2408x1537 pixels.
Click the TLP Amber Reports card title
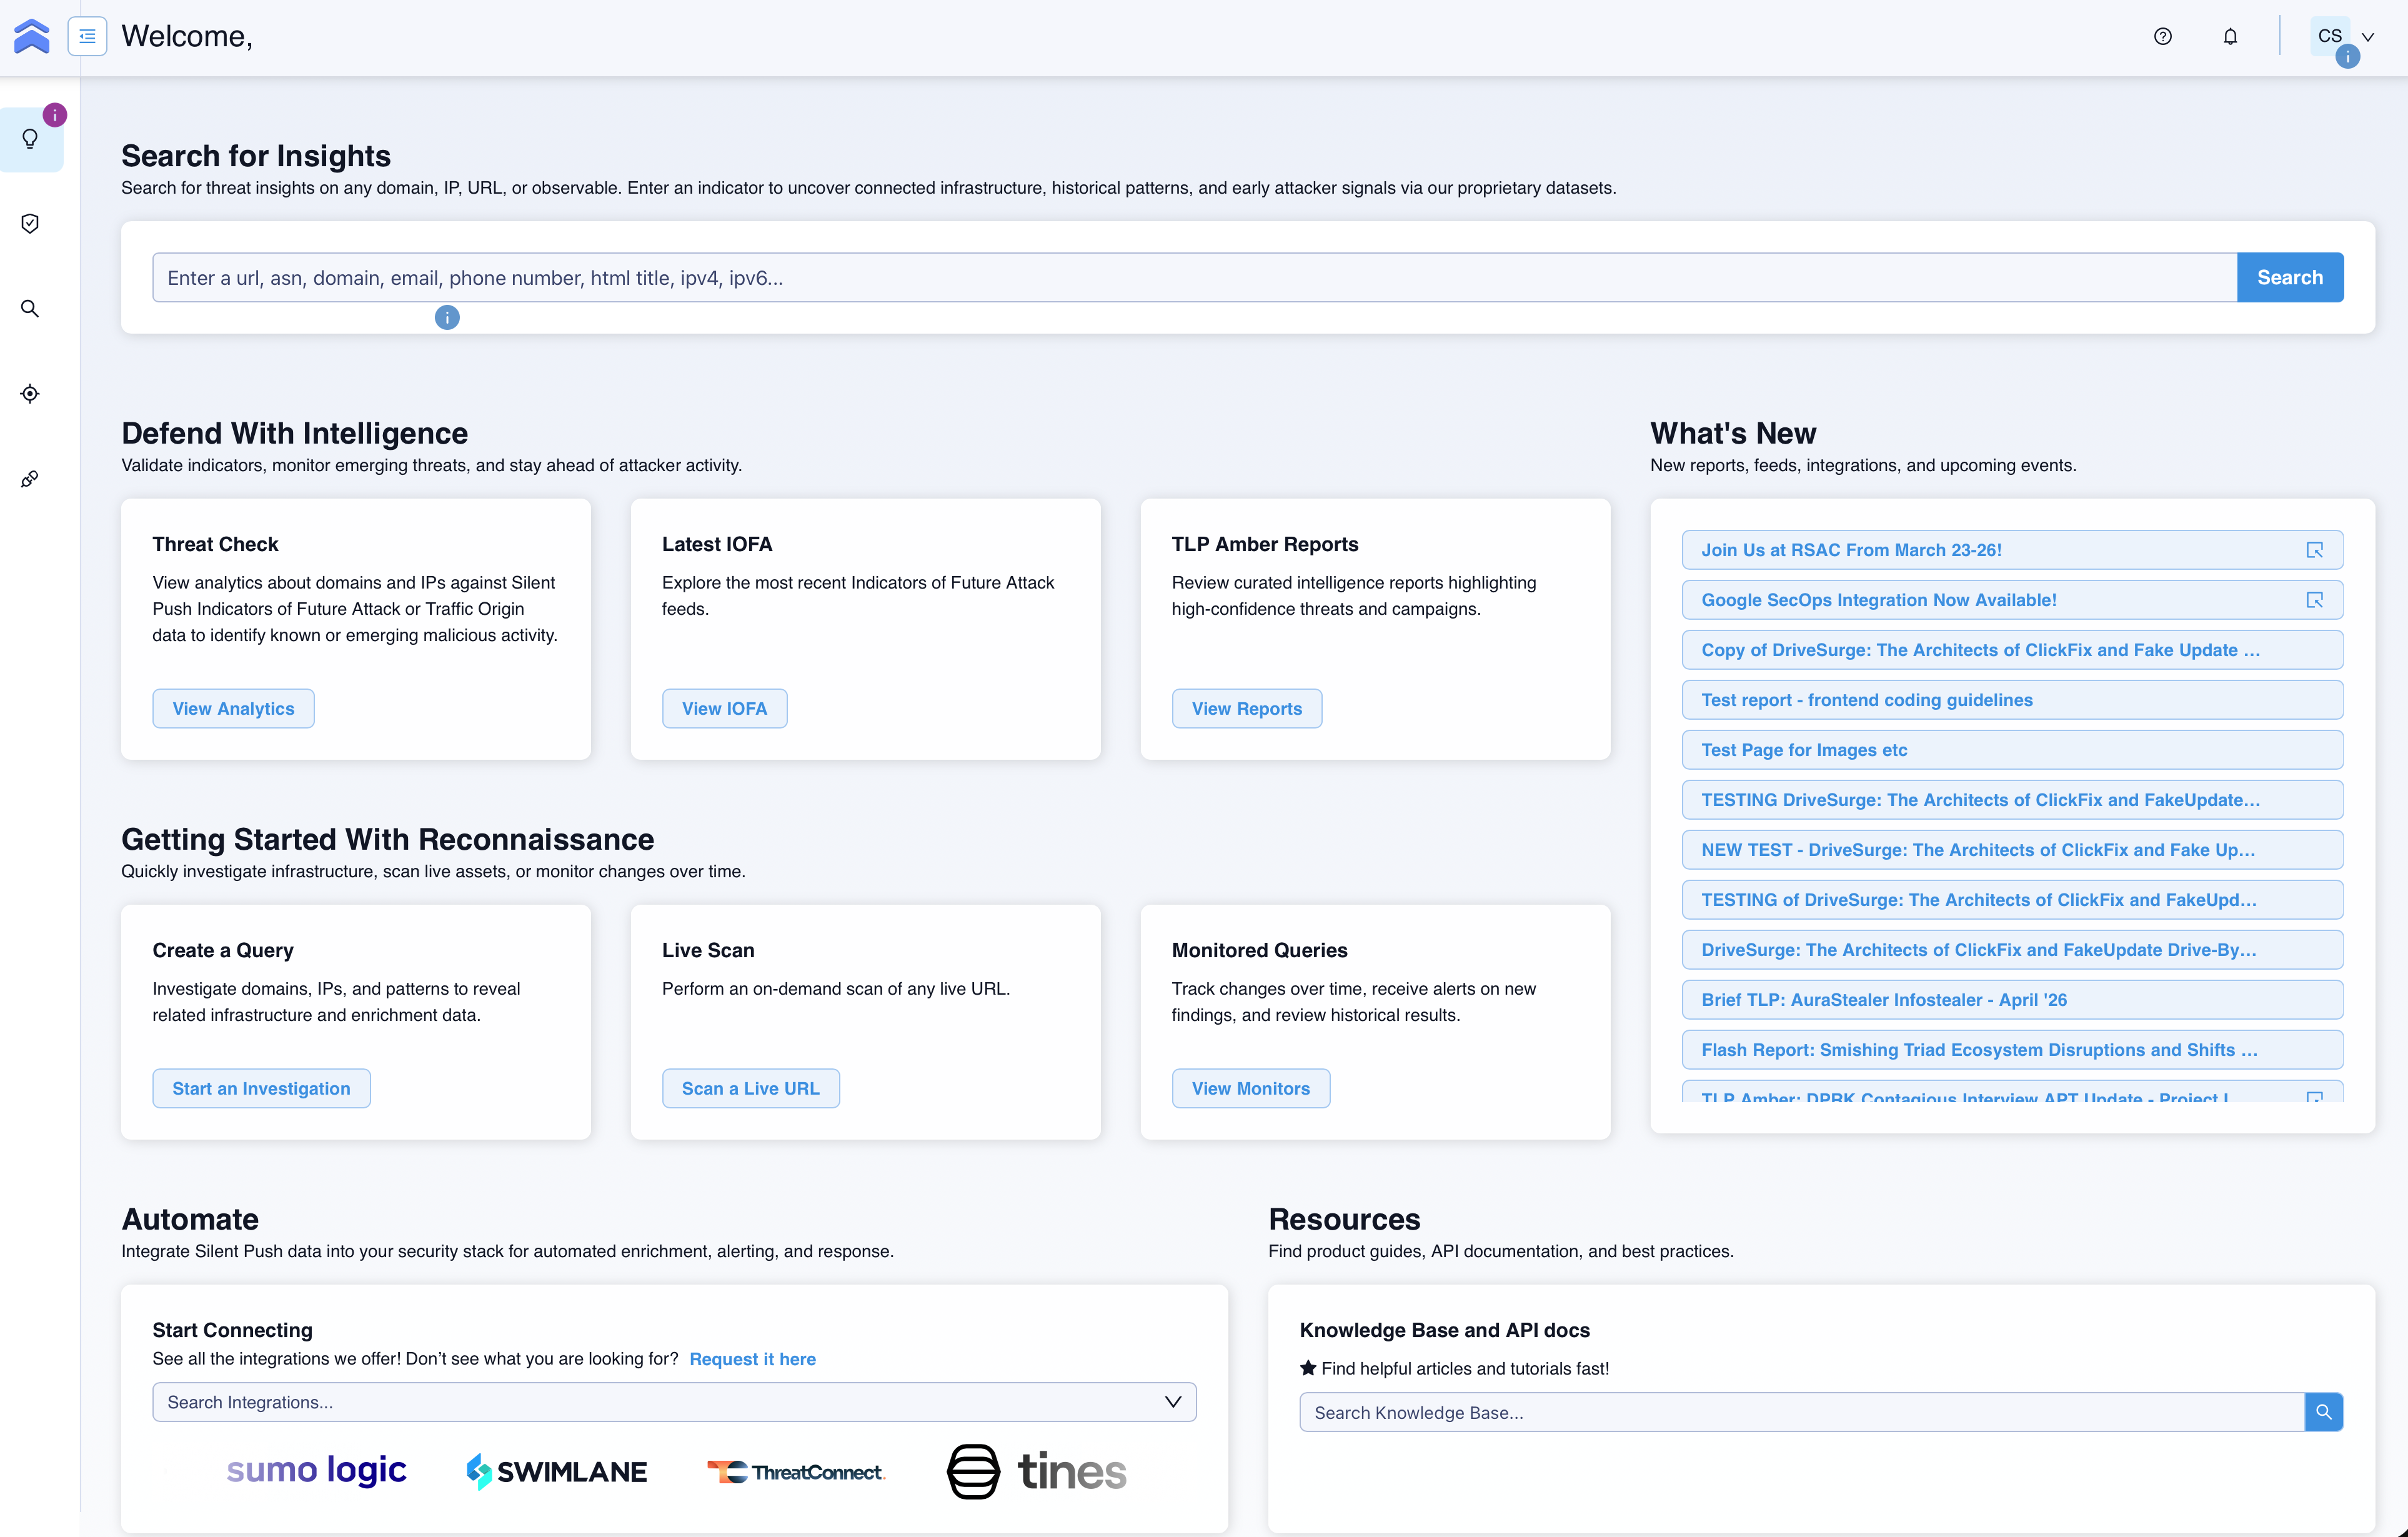point(1265,544)
